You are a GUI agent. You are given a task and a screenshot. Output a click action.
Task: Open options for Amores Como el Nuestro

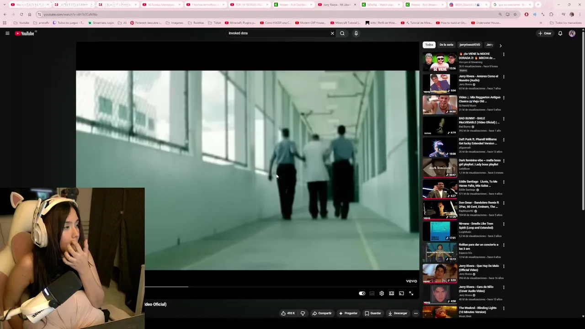coord(504,77)
